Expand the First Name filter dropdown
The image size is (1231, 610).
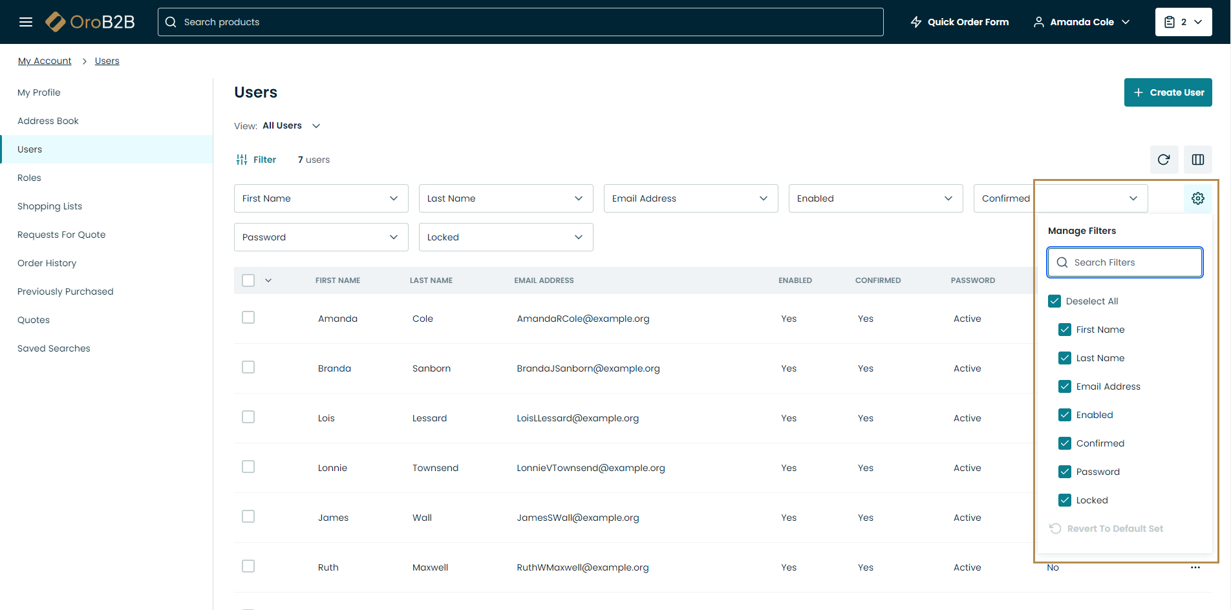click(321, 198)
